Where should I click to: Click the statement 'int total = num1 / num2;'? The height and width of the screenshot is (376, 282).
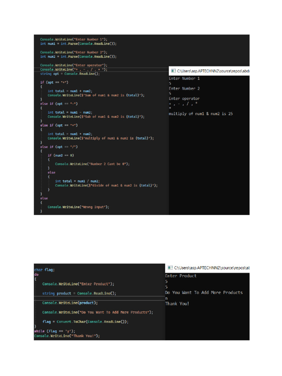click(x=77, y=181)
